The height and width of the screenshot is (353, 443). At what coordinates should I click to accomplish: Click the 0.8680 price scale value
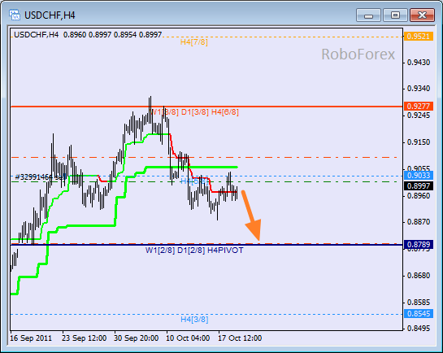click(x=419, y=276)
